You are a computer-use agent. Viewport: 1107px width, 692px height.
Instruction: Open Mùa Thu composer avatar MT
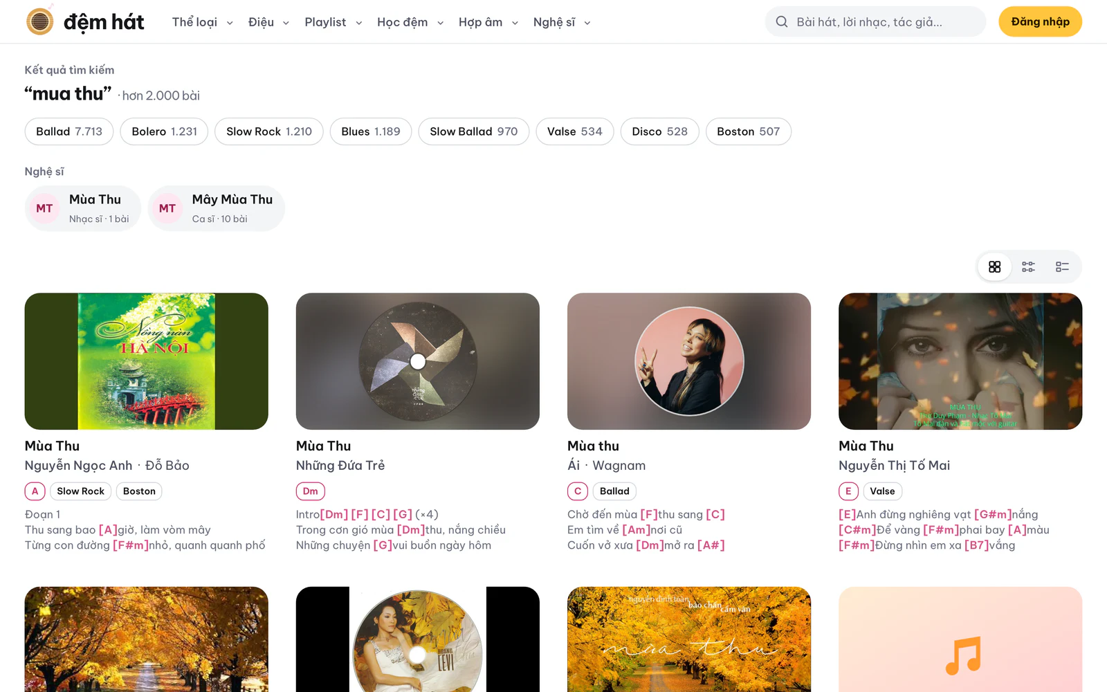click(x=44, y=208)
